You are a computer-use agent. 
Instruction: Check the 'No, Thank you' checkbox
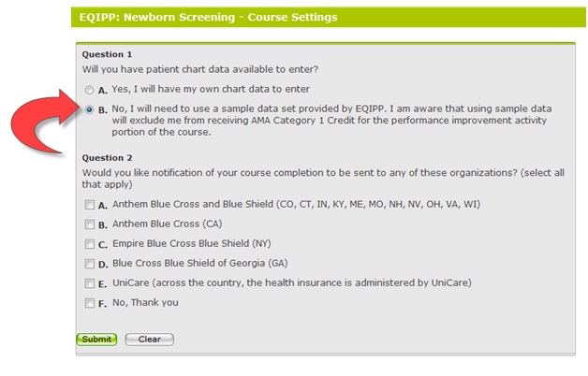[89, 303]
